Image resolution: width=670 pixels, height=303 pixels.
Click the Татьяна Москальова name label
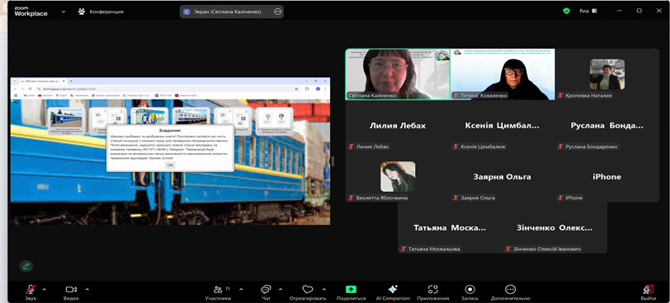click(434, 249)
